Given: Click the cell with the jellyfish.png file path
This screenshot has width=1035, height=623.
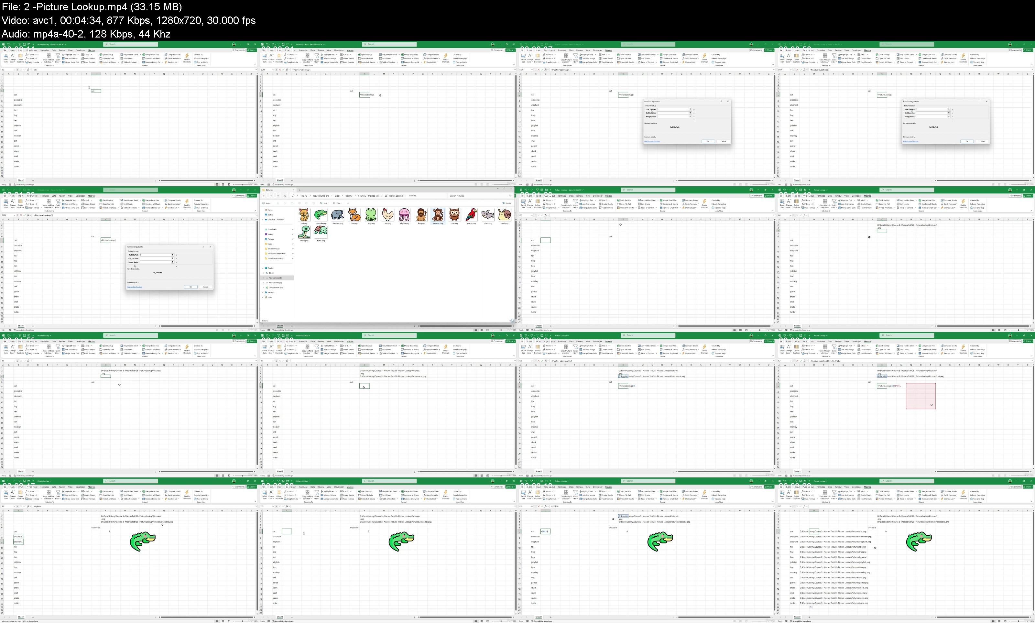Looking at the screenshot, I should [835, 562].
